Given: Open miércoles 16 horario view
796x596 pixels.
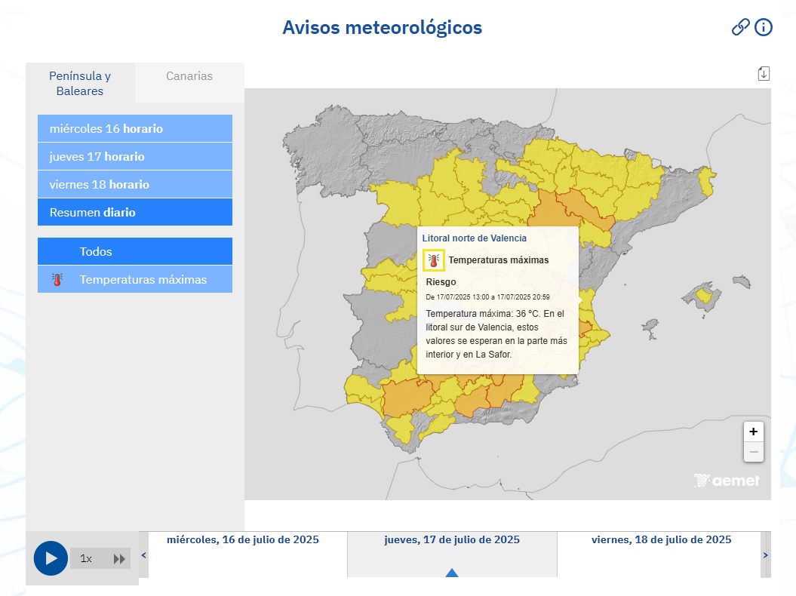Looking at the screenshot, I should click(x=134, y=128).
